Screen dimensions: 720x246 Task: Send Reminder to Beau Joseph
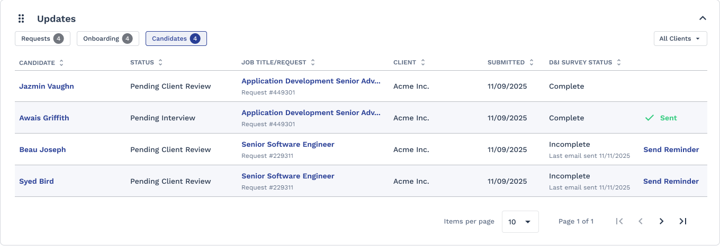pyautogui.click(x=671, y=149)
